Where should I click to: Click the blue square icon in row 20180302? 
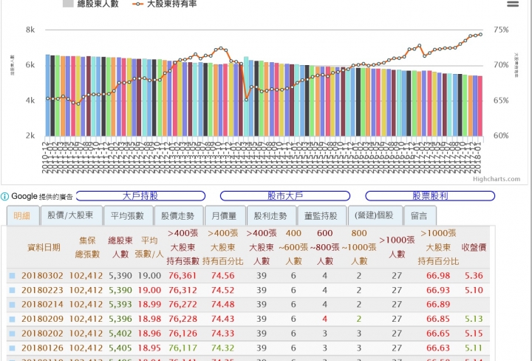tap(13, 276)
